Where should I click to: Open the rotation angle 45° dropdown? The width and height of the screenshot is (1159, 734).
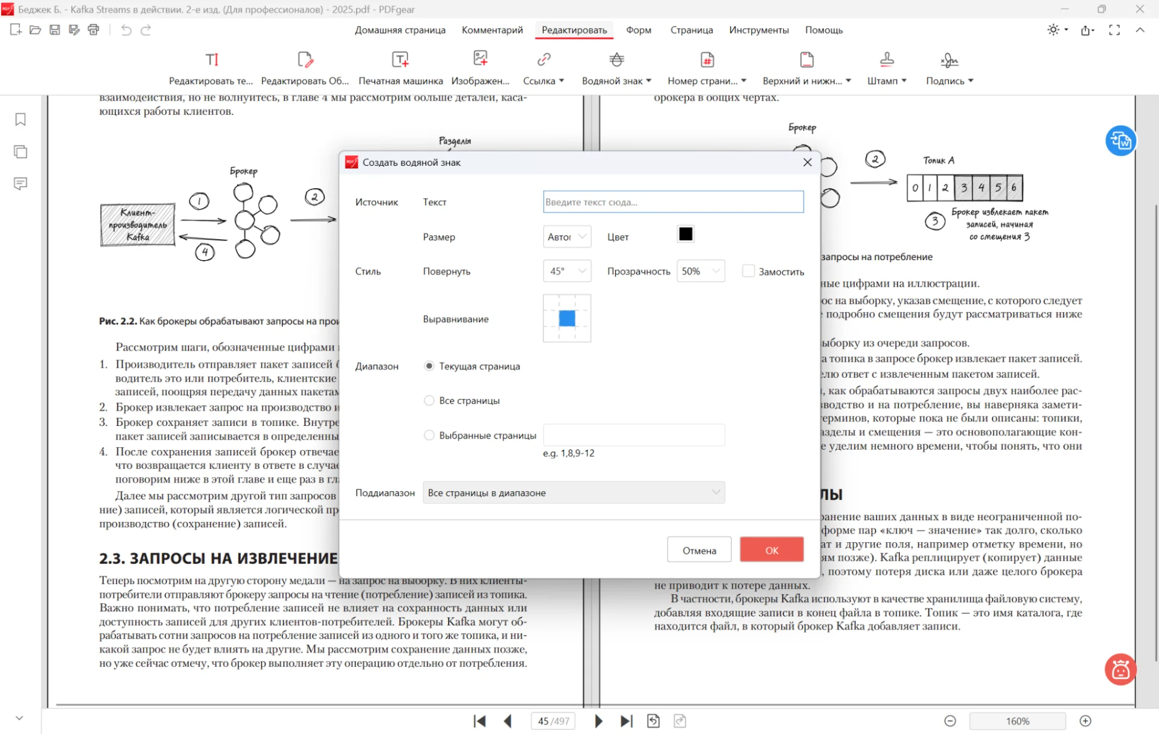pyautogui.click(x=567, y=271)
